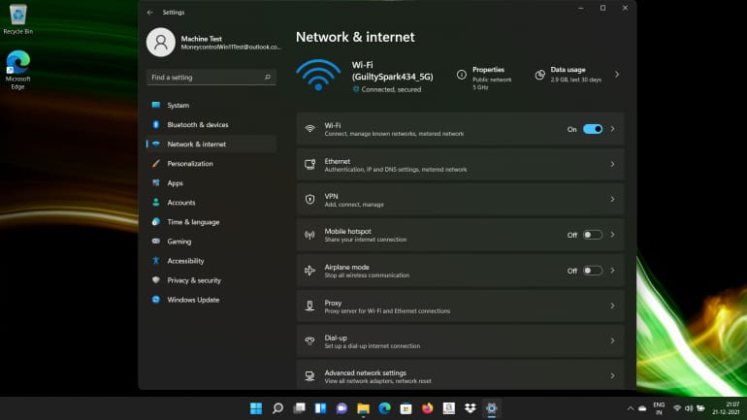Open Advanced network settings chevron

[x=612, y=375]
